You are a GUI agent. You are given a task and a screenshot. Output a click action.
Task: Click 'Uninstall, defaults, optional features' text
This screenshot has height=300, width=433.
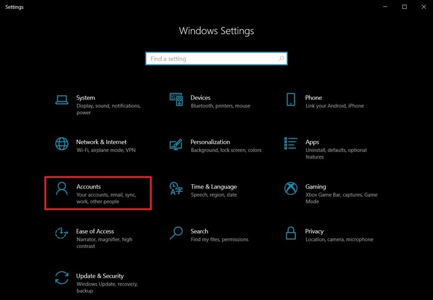(336, 154)
